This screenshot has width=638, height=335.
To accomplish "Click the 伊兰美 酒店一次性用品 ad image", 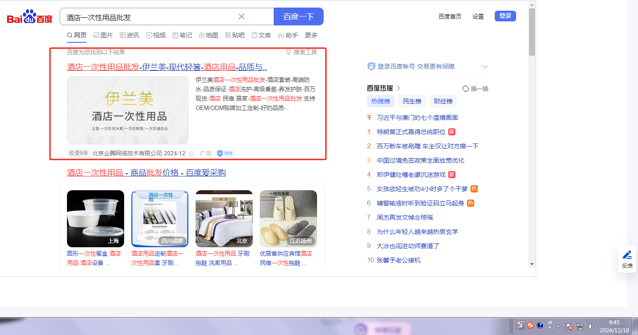I will click(128, 110).
